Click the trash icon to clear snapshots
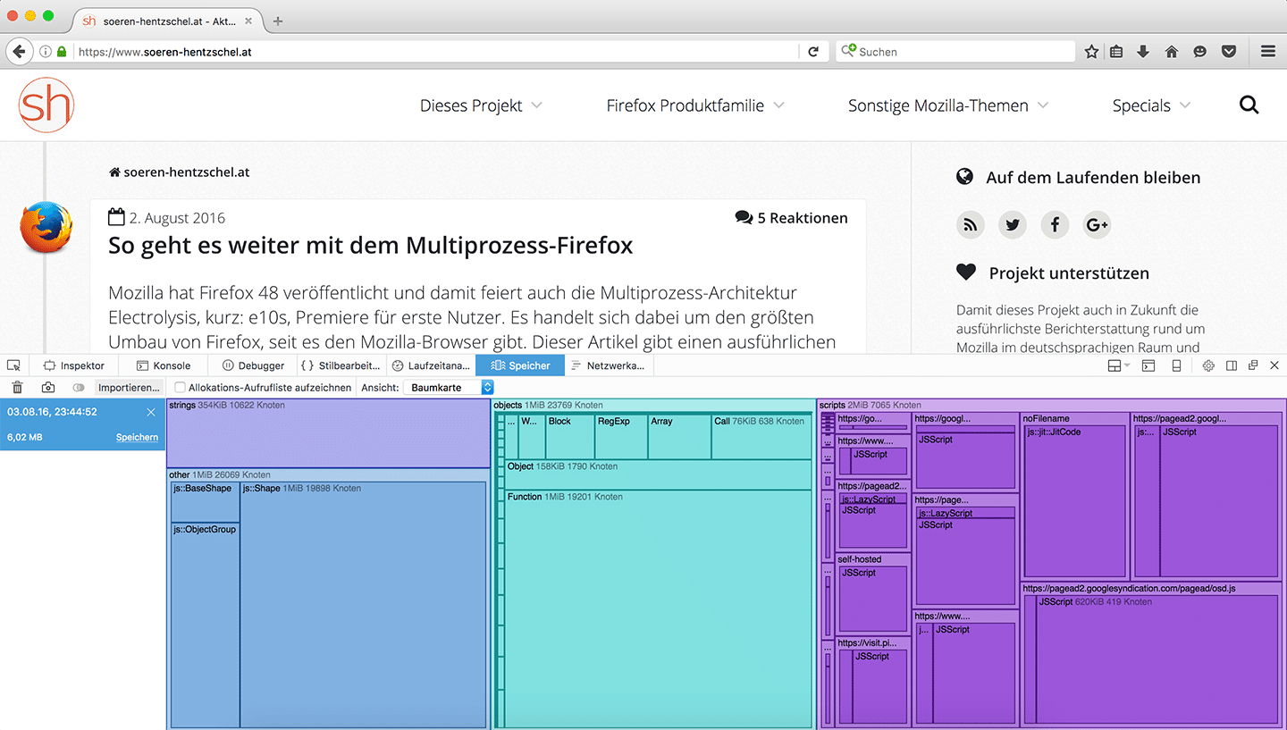Viewport: 1287px width, 730px height. pos(17,388)
